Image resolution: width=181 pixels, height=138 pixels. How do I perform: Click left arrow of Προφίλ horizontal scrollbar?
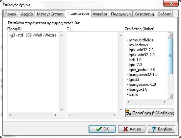pos(11,115)
